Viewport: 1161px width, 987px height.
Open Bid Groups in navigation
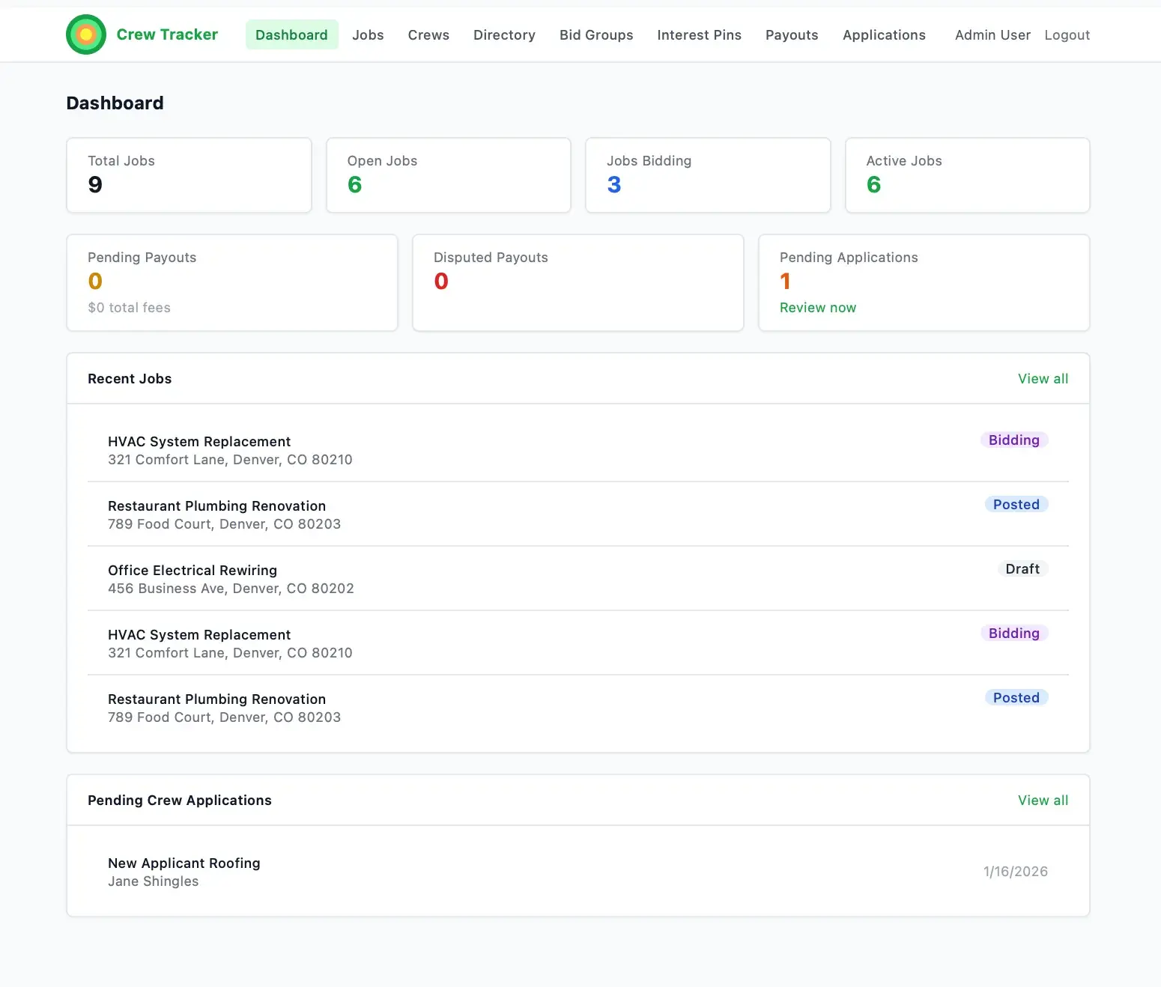pyautogui.click(x=596, y=34)
